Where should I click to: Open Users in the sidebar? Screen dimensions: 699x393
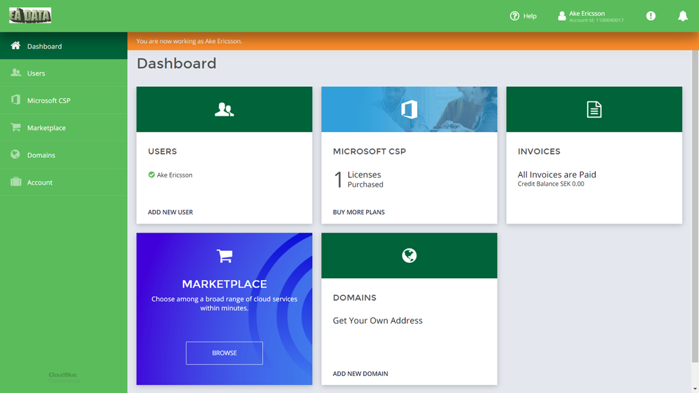coord(63,73)
